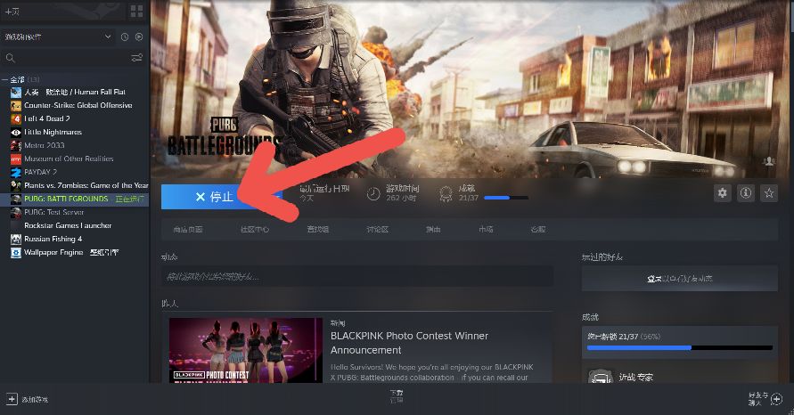Open the 查找组 (Find Groups) tab
This screenshot has width=794, height=415.
click(318, 229)
